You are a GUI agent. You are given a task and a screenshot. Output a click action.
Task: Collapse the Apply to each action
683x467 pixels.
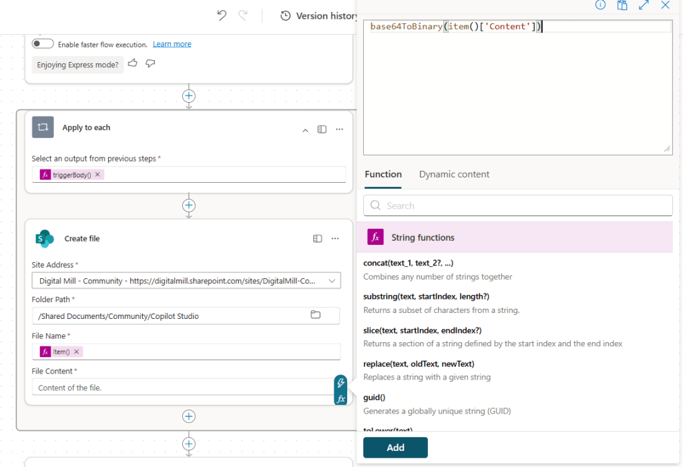pyautogui.click(x=305, y=130)
